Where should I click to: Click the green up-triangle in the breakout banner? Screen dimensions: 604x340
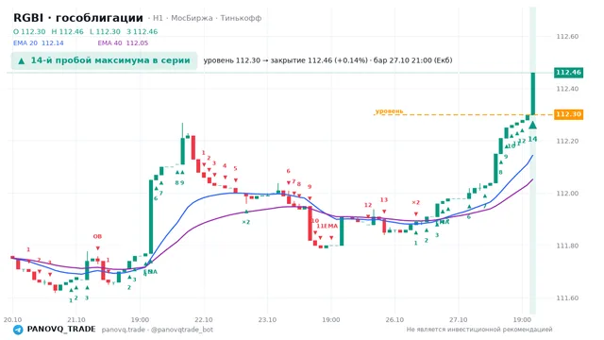point(22,60)
